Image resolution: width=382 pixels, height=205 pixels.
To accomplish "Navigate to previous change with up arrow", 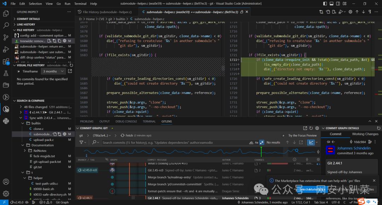I will (x=357, y=12).
